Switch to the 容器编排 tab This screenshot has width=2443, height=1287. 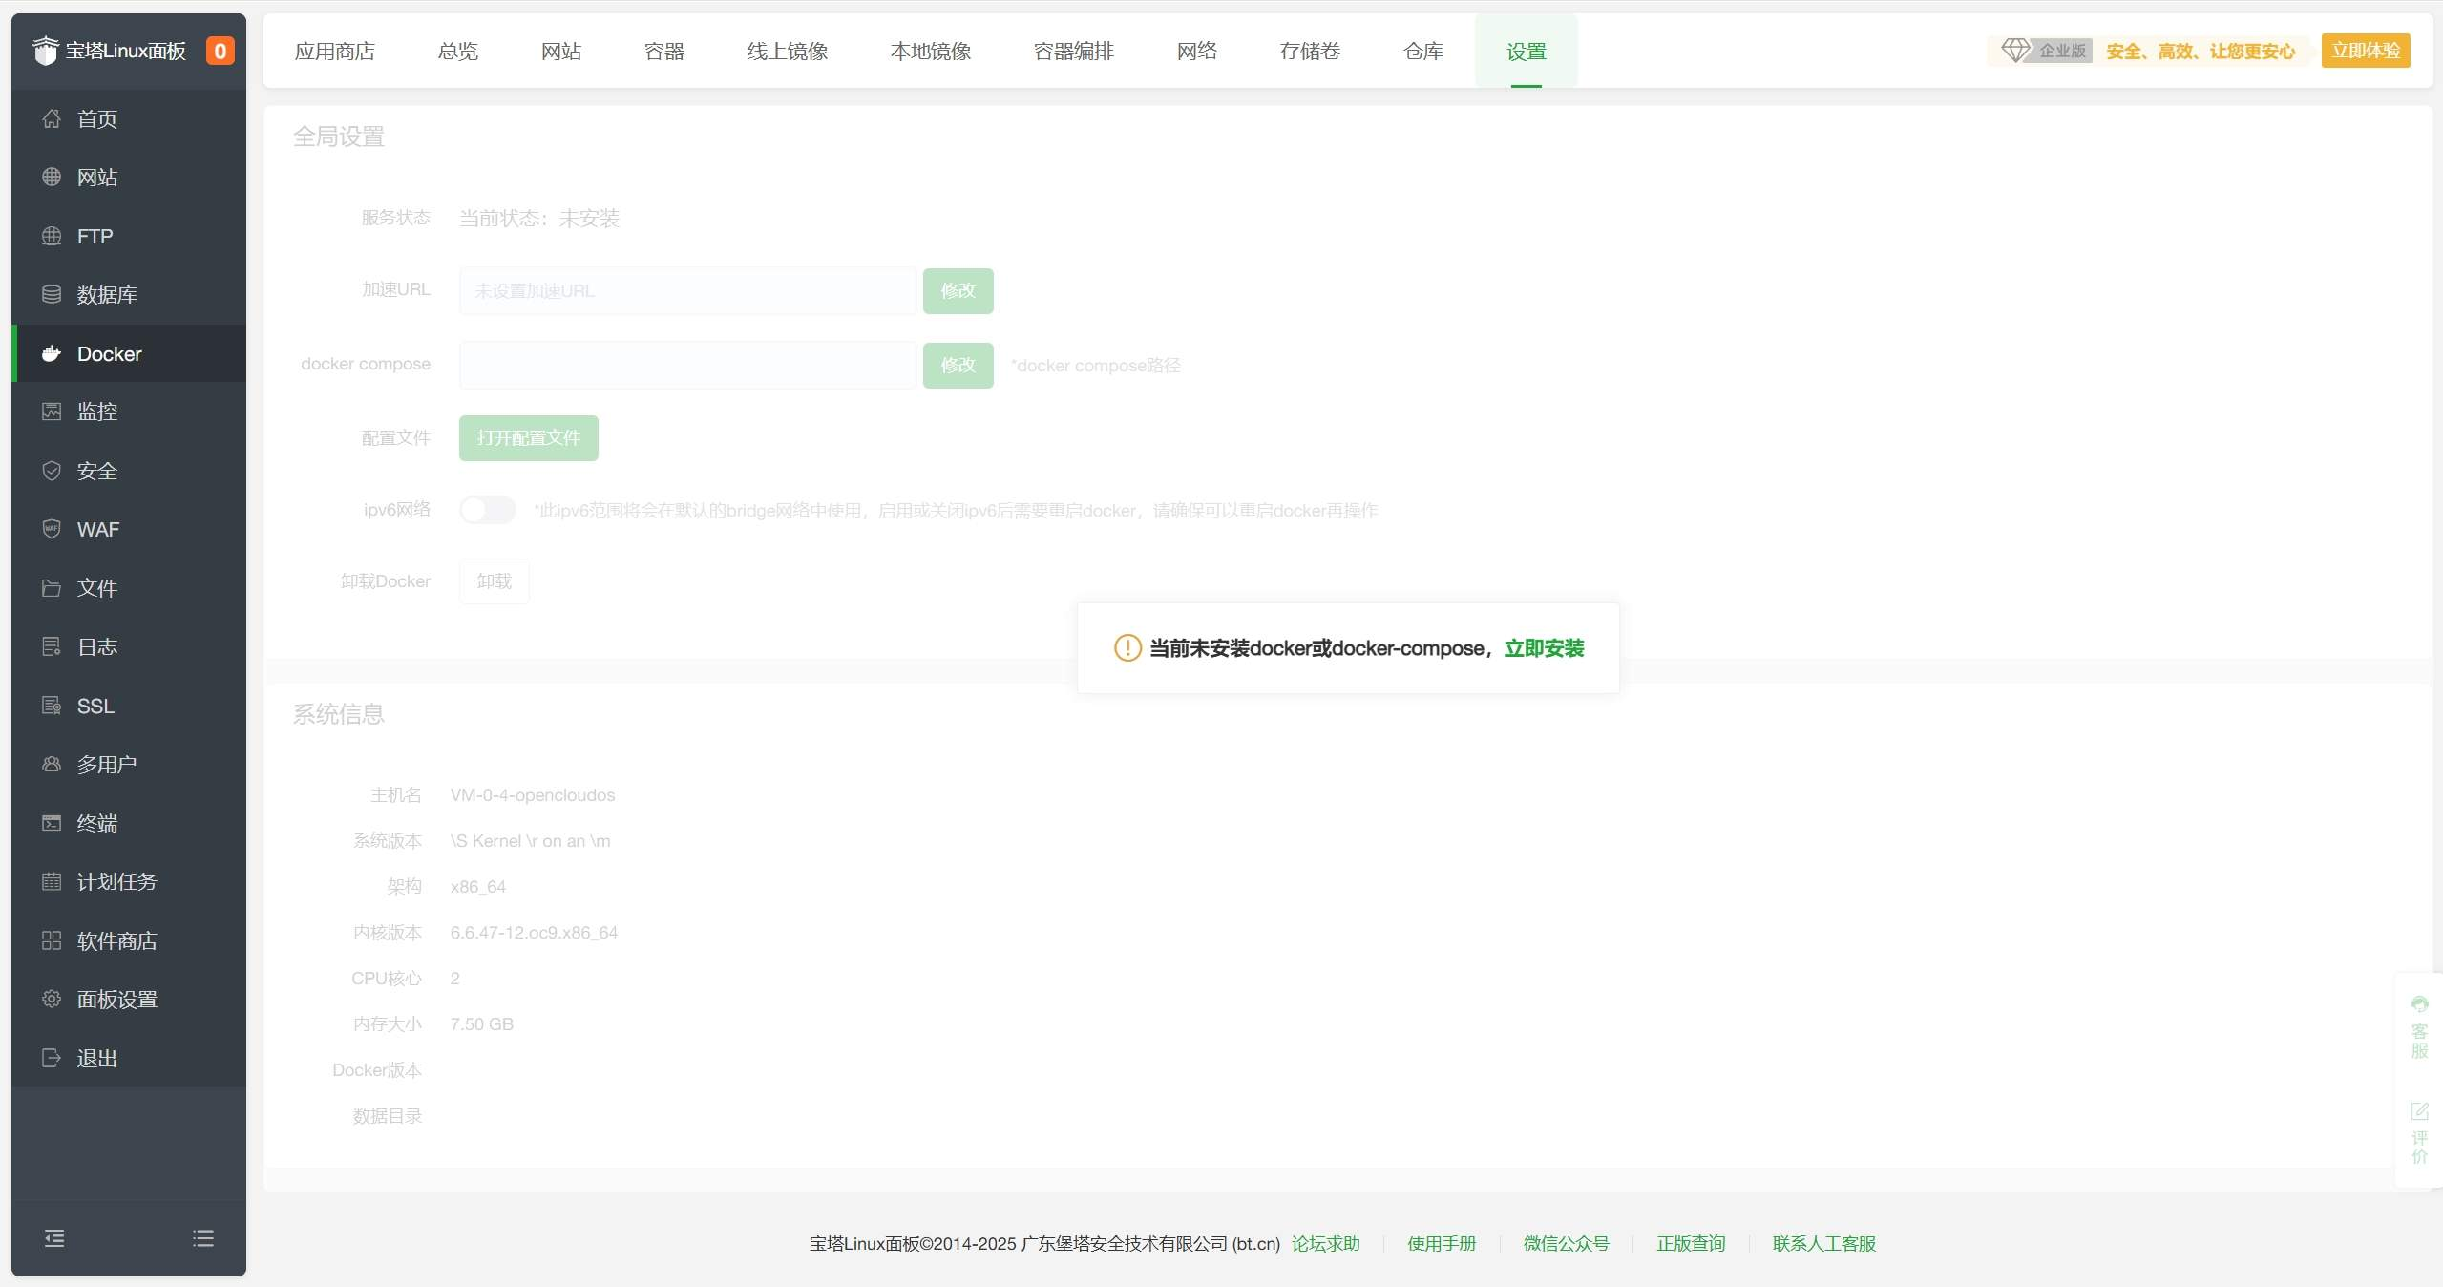point(1073,52)
